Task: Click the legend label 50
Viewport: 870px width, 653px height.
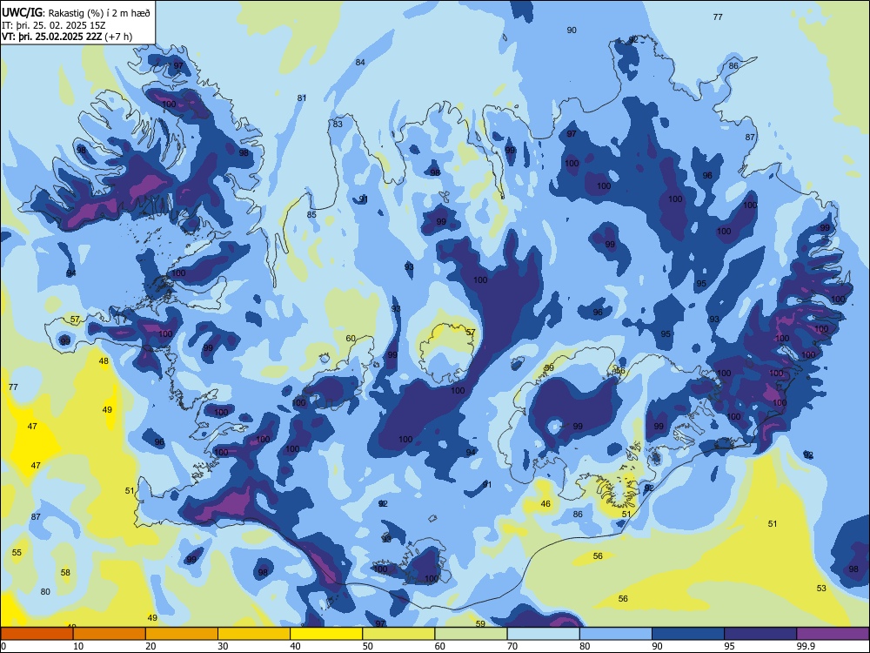Action: [x=367, y=646]
